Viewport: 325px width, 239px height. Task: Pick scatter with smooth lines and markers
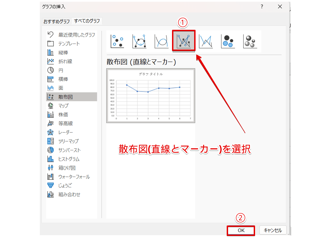tap(139, 41)
